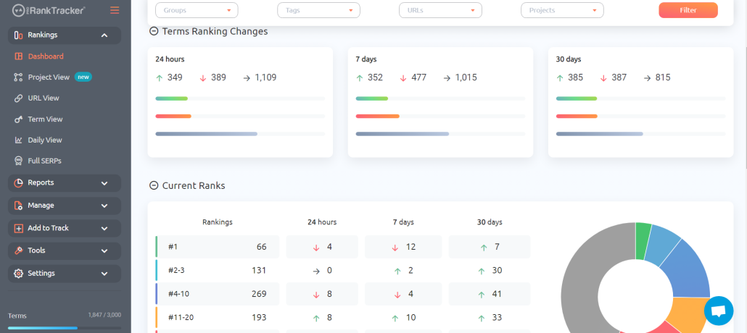Click red down arrow in #1 row 24 hours
Image resolution: width=747 pixels, height=333 pixels.
coord(316,248)
